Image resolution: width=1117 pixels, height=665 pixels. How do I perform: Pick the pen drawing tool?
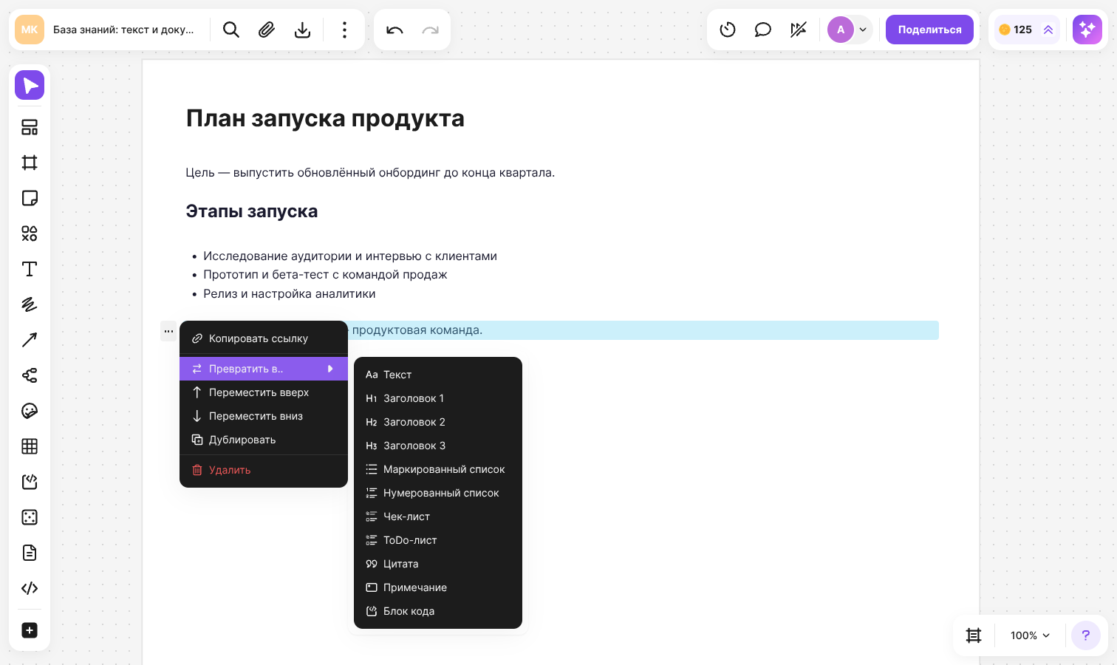click(30, 304)
